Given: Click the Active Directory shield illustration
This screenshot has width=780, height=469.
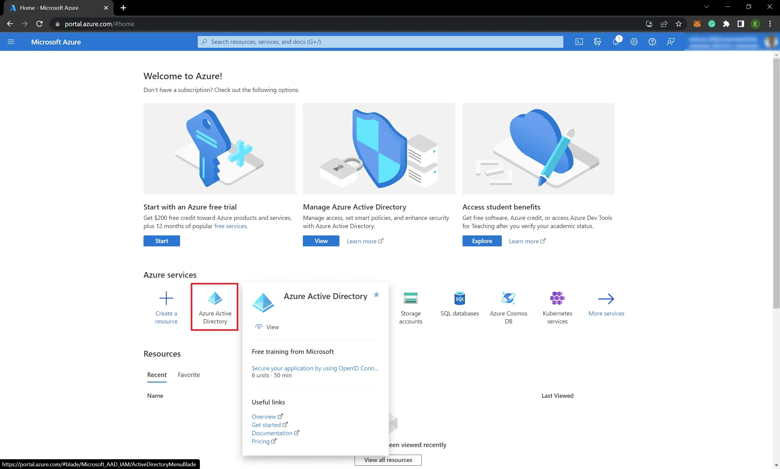Looking at the screenshot, I should 379,149.
